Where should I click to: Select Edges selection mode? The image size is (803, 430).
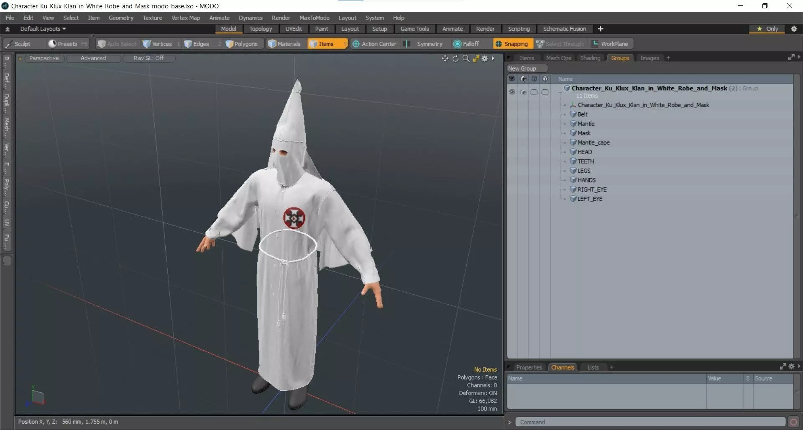pos(197,44)
